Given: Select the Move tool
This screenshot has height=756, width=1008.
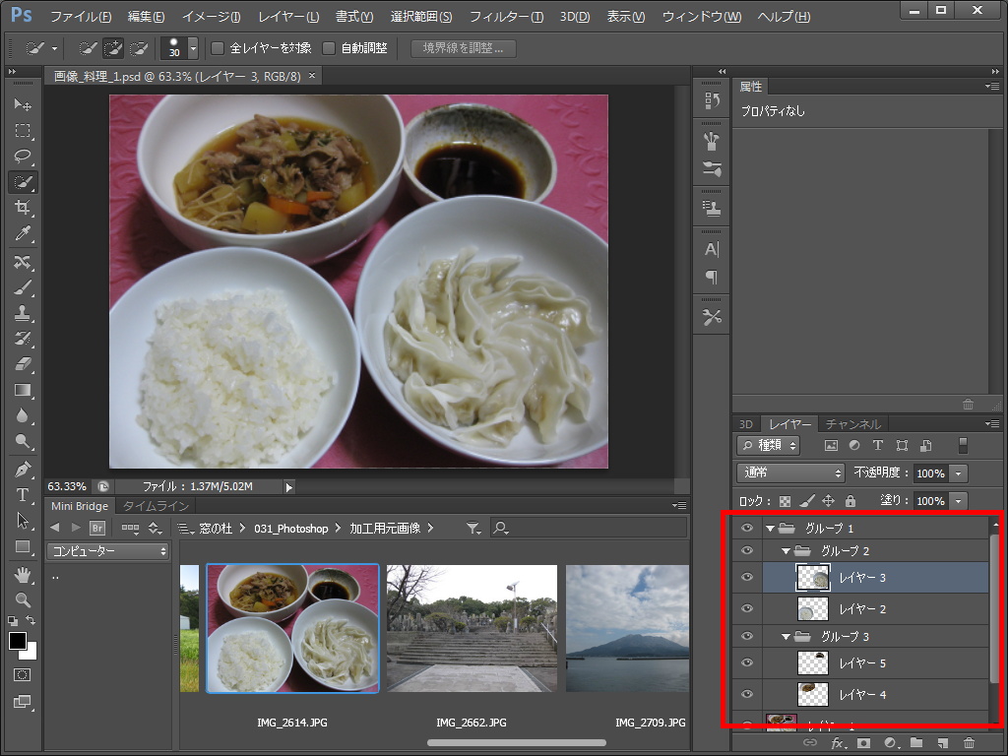Looking at the screenshot, I should point(23,104).
